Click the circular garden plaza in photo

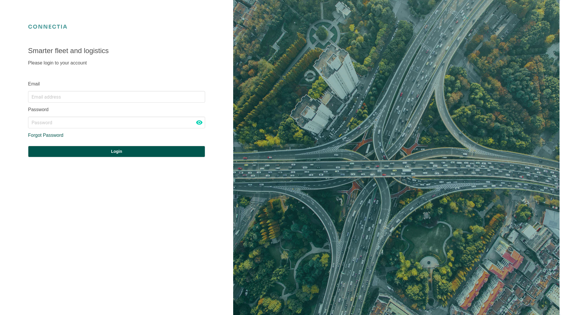pyautogui.click(x=323, y=34)
